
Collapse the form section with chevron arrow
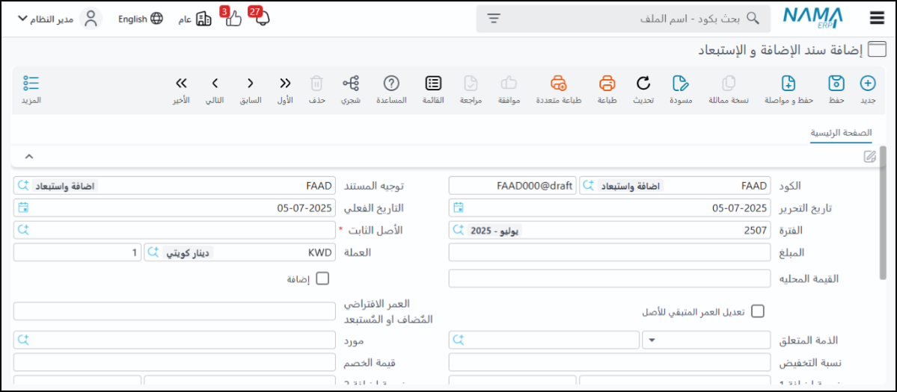(x=29, y=156)
